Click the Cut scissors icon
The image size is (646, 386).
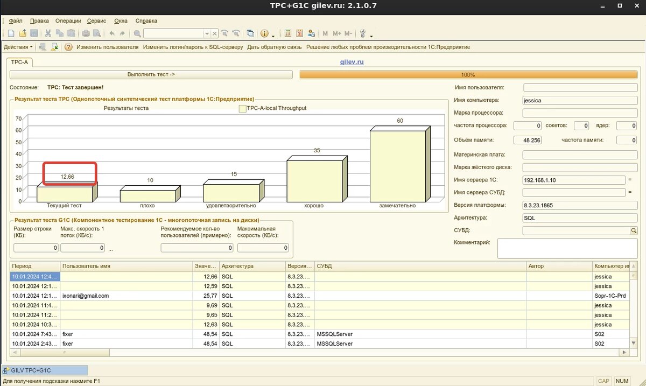[48, 33]
